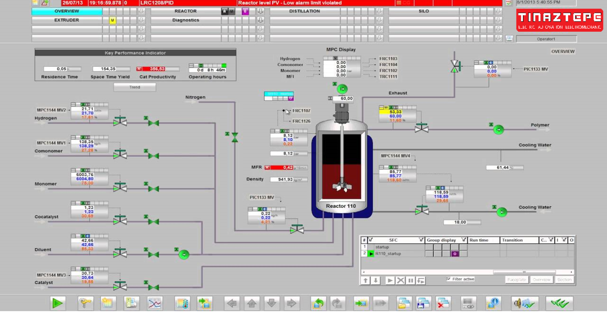
Task: Open the login keys icon in bottom toolbar
Action: pos(85,303)
